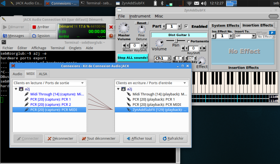This screenshot has height=164, width=280.
Task: Click Stop ALL sounds! button
Action: (x=133, y=58)
